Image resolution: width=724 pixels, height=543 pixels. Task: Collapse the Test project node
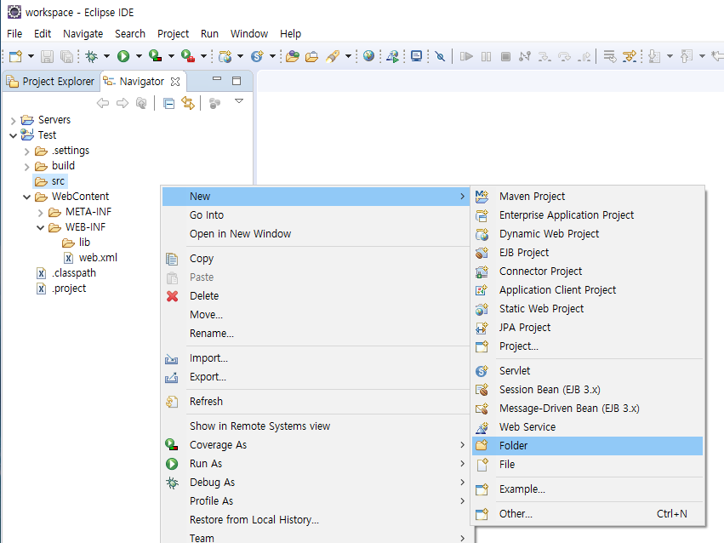coord(13,136)
